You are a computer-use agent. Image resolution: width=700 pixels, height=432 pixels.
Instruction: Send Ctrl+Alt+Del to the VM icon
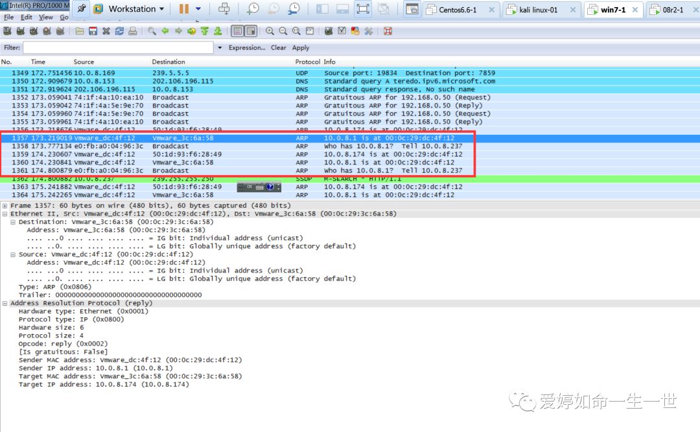pyautogui.click(x=224, y=9)
